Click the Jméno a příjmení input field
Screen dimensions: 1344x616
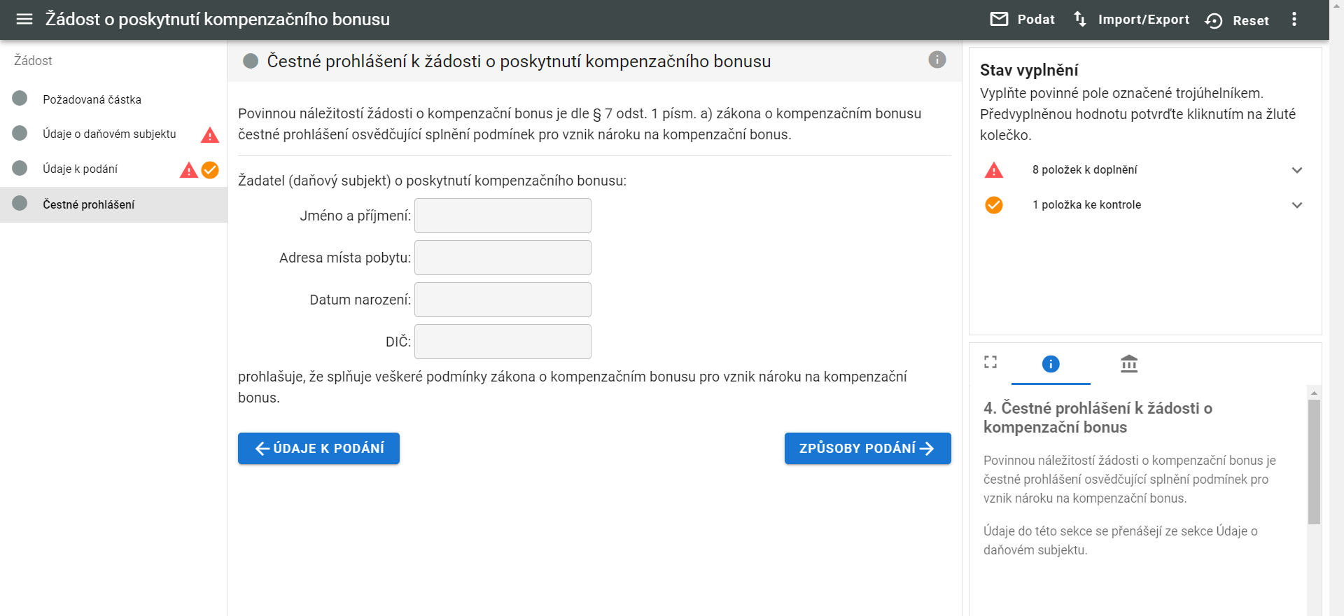click(503, 216)
